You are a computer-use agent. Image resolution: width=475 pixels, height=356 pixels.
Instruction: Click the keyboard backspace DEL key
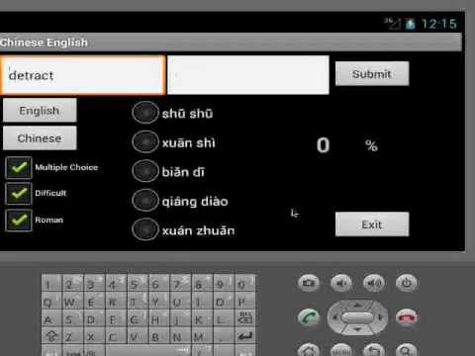coord(245,317)
